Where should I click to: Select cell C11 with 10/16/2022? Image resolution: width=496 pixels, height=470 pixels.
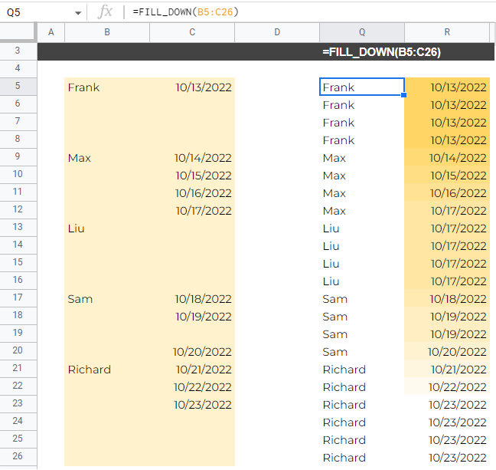point(192,192)
